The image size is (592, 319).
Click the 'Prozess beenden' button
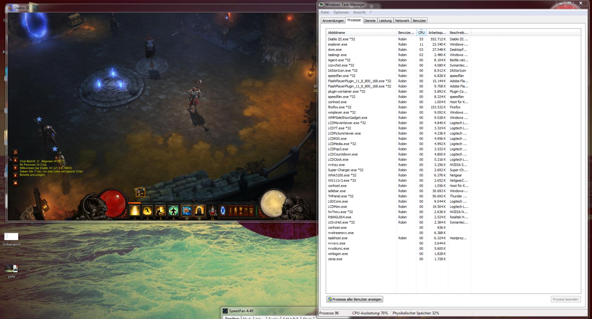[565, 299]
